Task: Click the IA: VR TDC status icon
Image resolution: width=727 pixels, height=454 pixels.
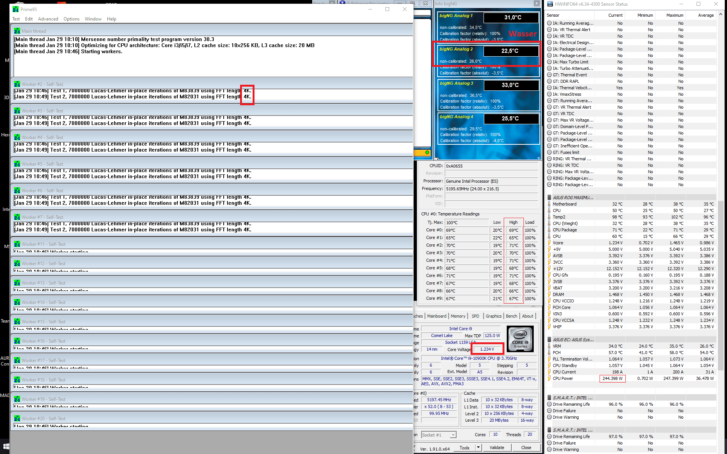Action: [x=549, y=36]
